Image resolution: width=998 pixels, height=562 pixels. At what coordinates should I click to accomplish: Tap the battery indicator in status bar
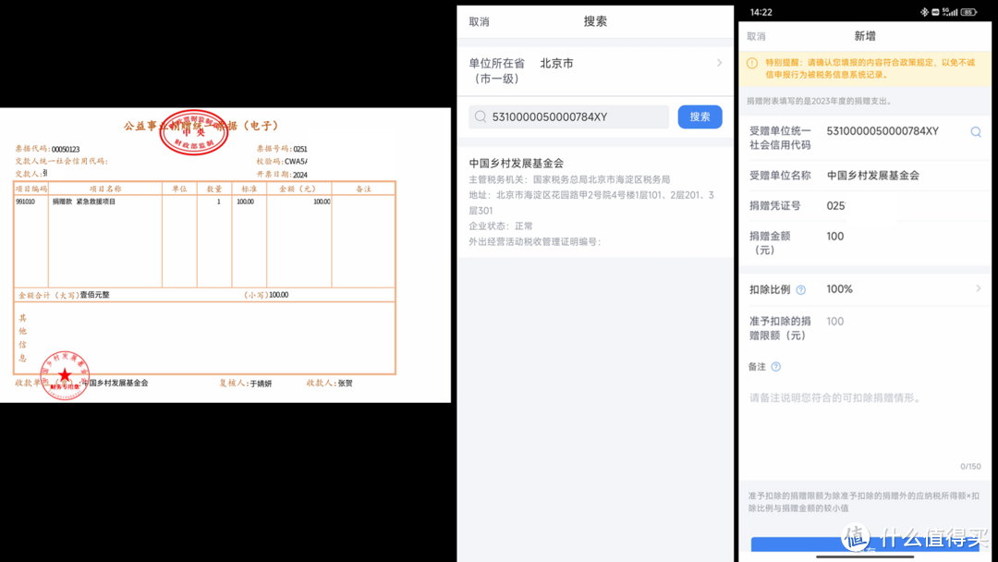969,12
